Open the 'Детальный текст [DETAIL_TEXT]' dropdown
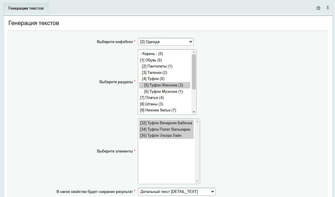 pyautogui.click(x=177, y=192)
